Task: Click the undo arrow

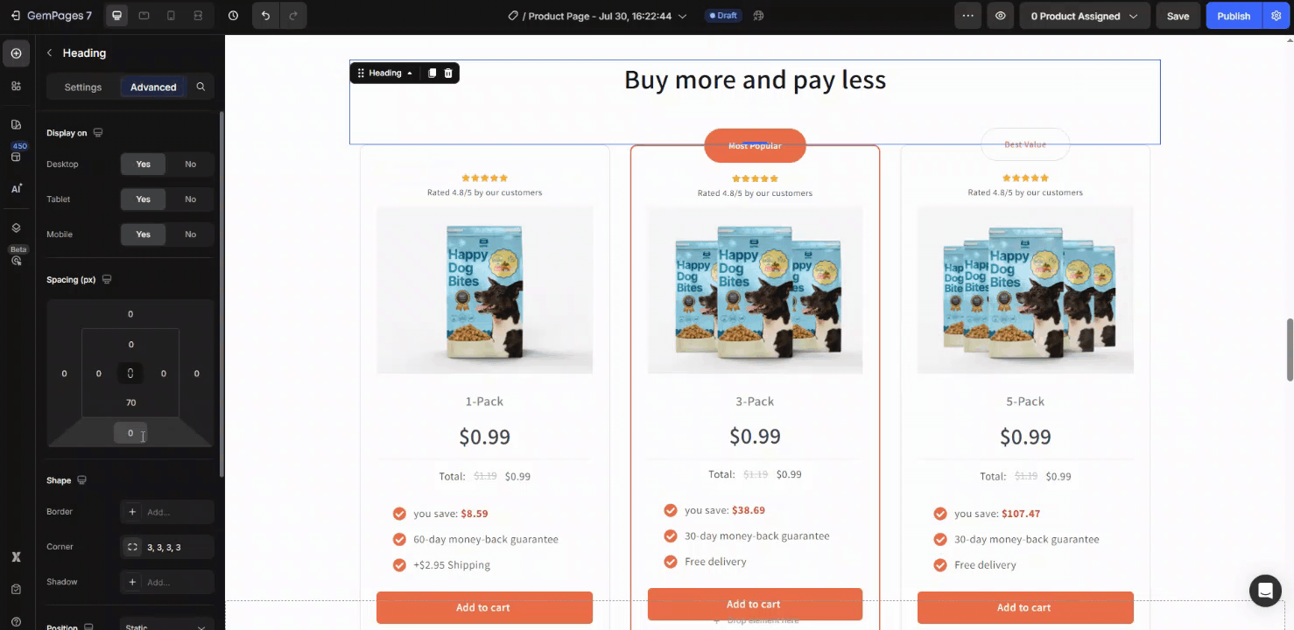Action: click(265, 16)
